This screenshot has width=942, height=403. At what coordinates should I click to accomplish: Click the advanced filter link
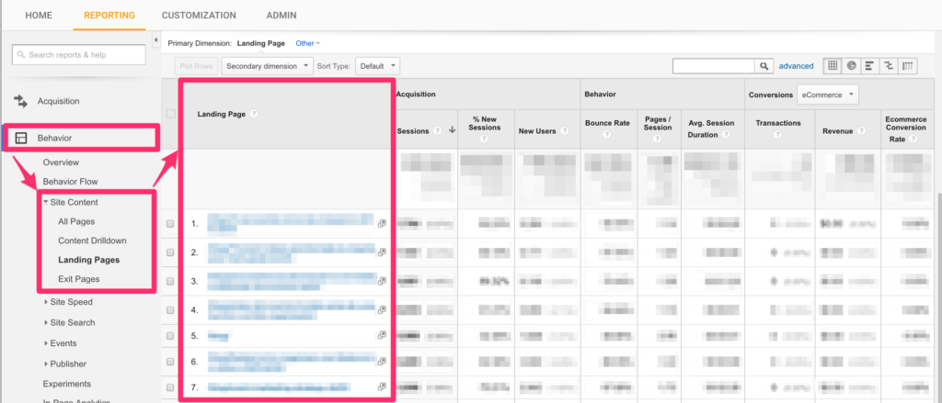(x=796, y=66)
